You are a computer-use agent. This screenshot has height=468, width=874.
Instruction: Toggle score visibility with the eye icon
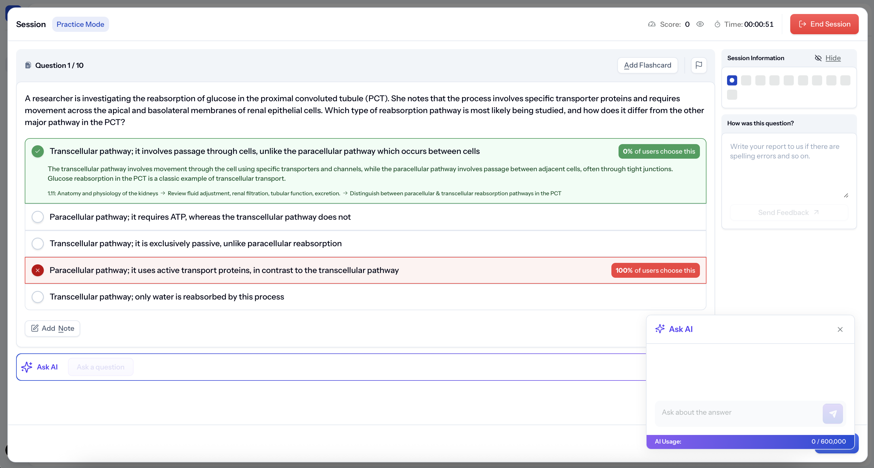click(x=700, y=24)
